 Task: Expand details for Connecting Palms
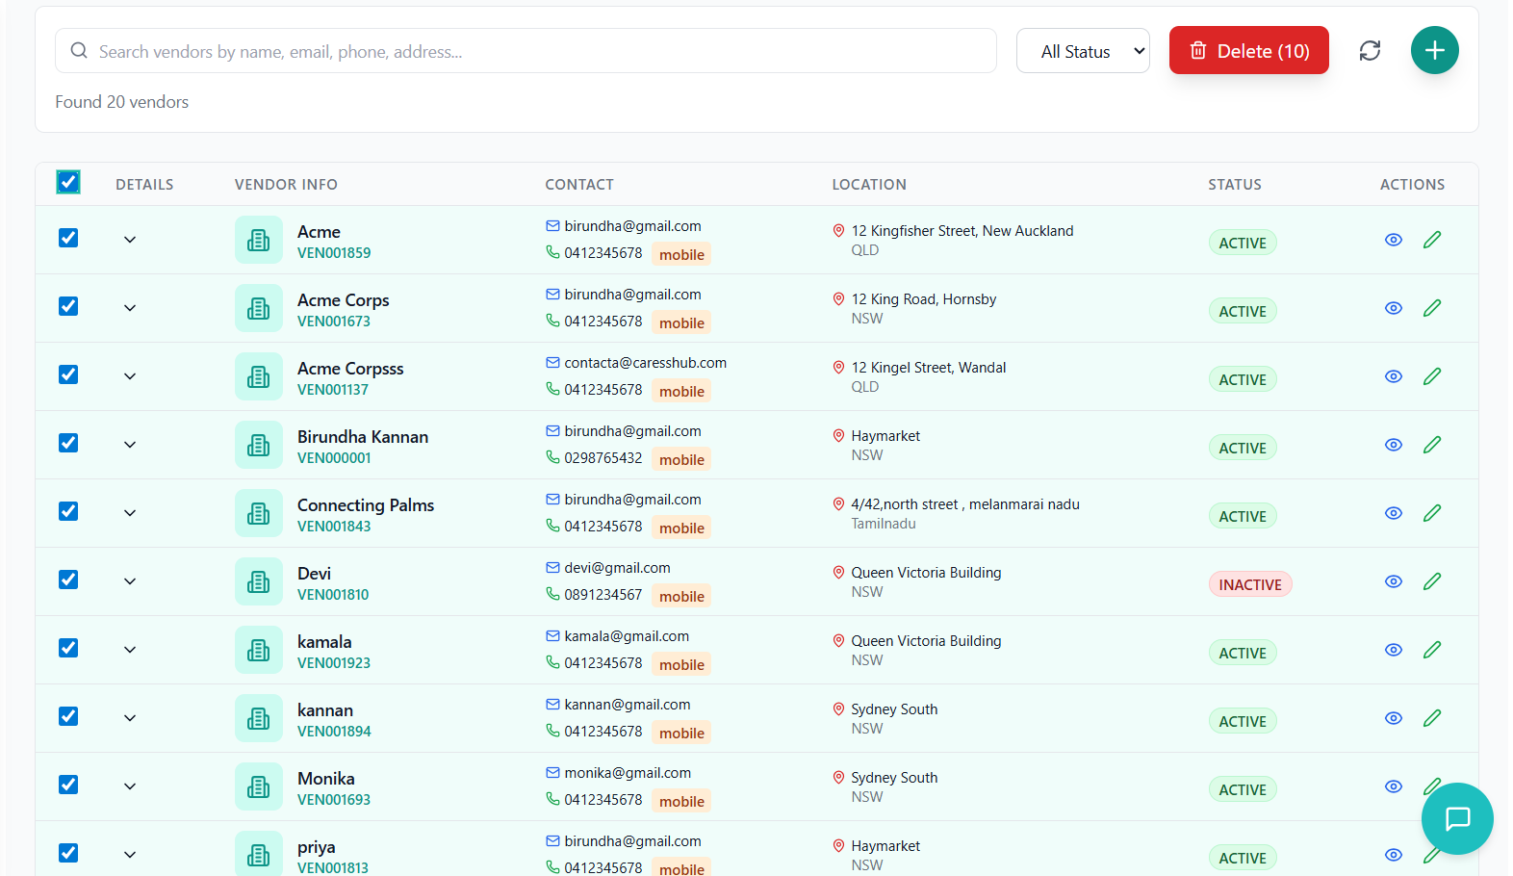pos(130,513)
